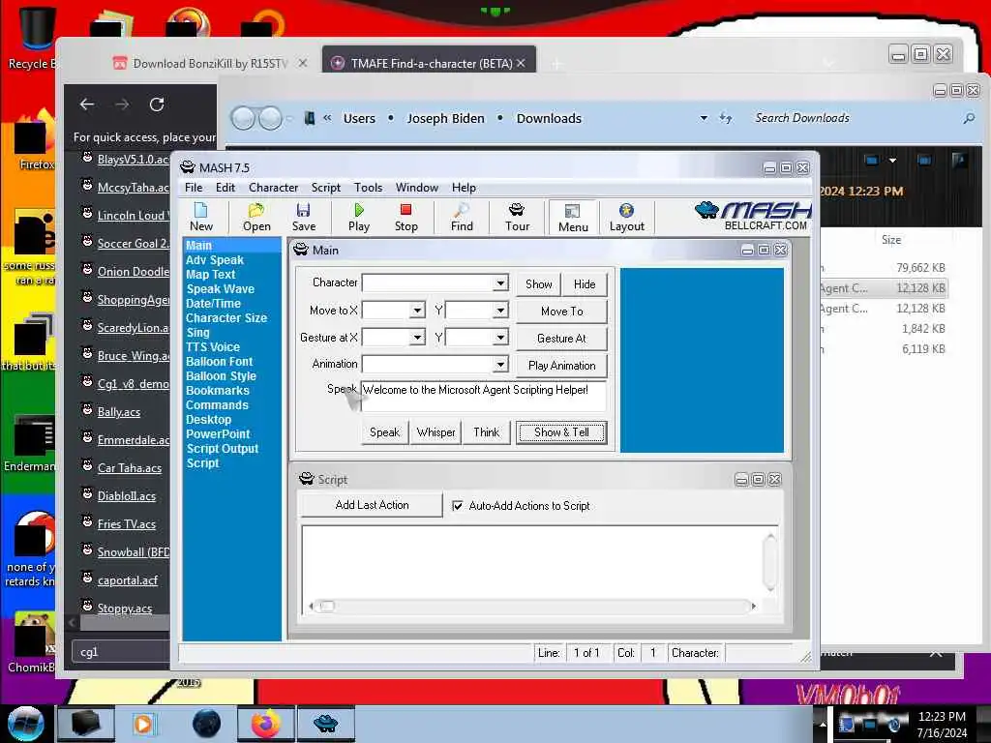
Task: Click the Main panel header icon
Action: coord(301,250)
